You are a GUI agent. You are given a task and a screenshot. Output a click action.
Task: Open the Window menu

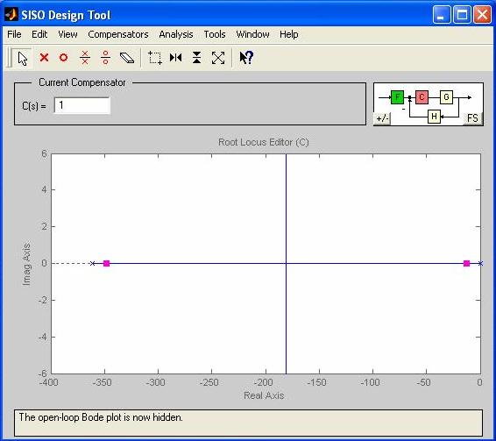tap(252, 34)
